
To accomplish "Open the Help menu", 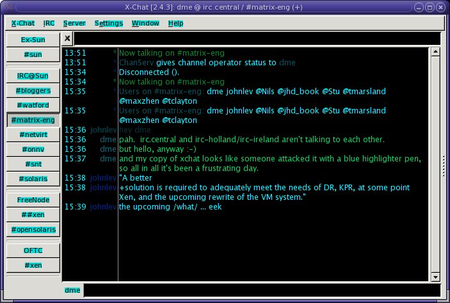I will [x=175, y=23].
